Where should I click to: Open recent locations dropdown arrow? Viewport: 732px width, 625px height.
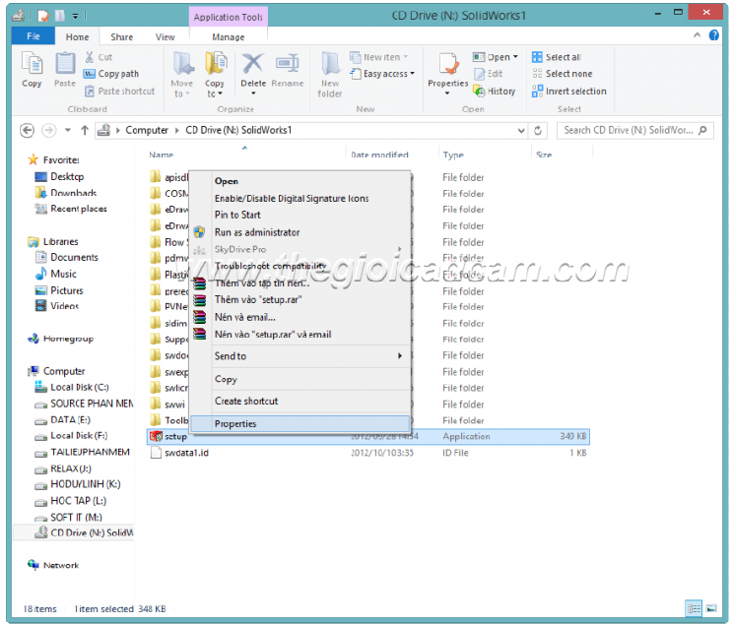[68, 130]
